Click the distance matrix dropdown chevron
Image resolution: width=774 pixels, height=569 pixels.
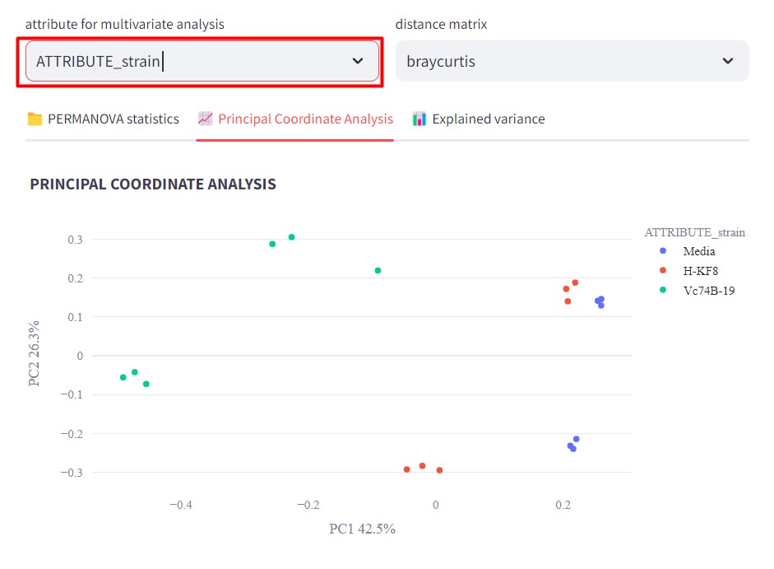(727, 61)
